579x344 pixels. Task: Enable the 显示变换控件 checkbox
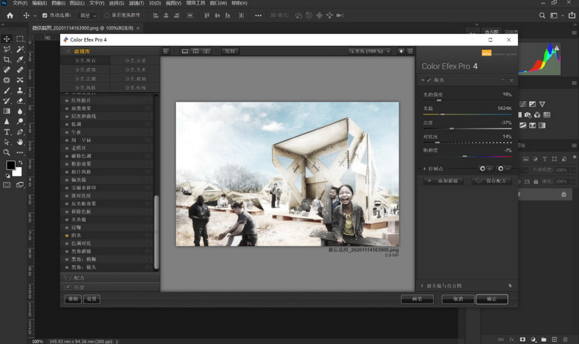107,16
